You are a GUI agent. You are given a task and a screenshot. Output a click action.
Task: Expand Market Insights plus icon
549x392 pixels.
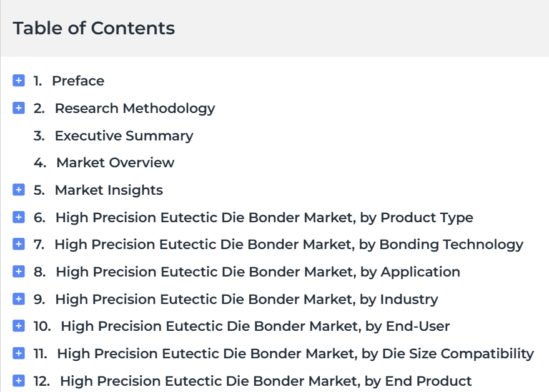click(x=19, y=190)
